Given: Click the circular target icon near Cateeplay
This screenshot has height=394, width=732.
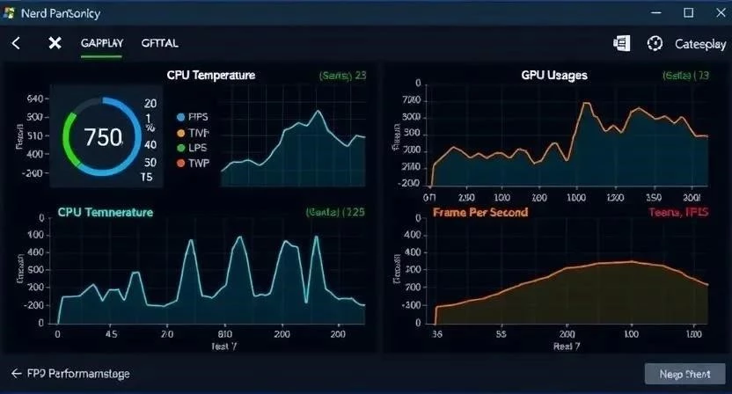Looking at the screenshot, I should (x=654, y=43).
